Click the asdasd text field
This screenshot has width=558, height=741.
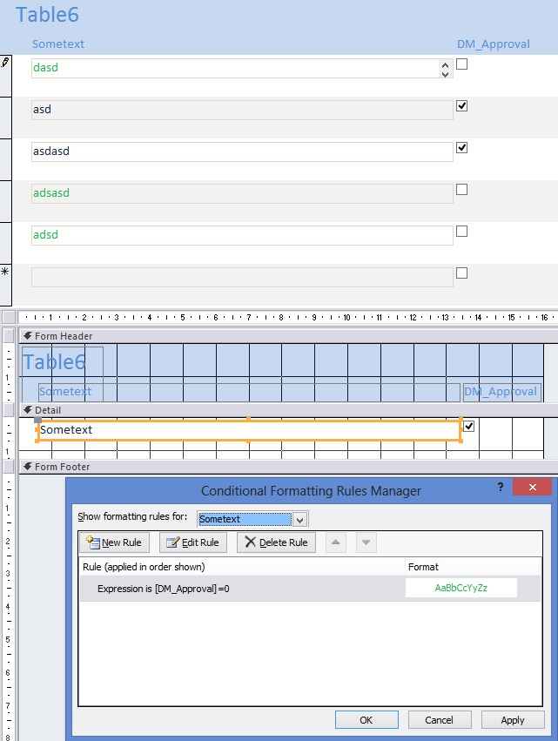point(242,152)
